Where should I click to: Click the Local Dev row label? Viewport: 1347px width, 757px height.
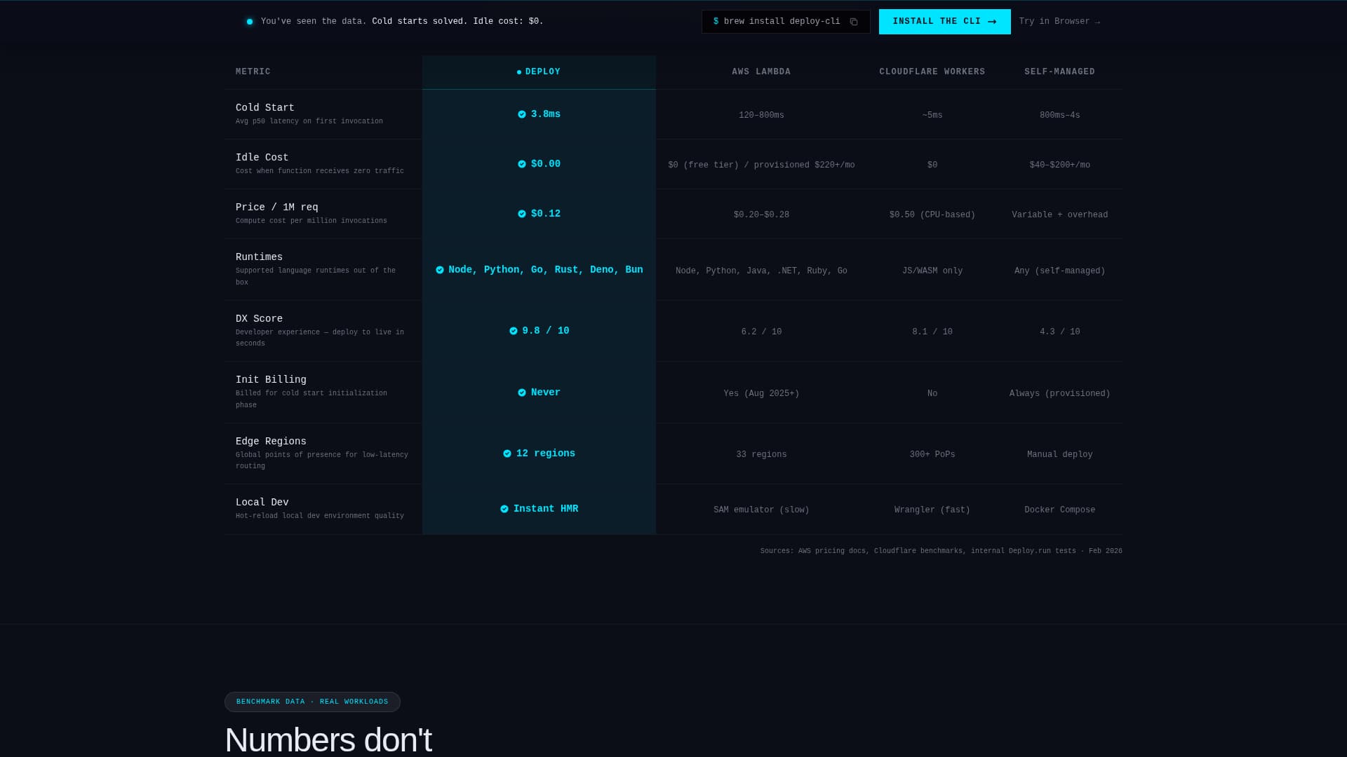[x=262, y=503]
